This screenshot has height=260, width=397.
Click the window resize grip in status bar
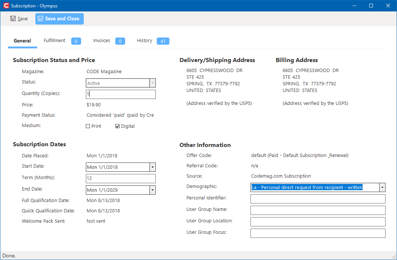click(x=394, y=257)
